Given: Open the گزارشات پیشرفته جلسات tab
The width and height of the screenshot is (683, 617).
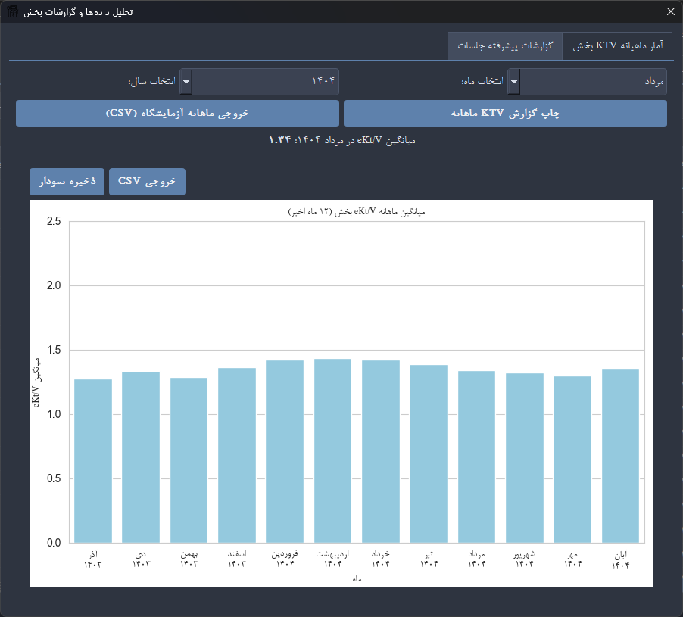Looking at the screenshot, I should click(505, 45).
